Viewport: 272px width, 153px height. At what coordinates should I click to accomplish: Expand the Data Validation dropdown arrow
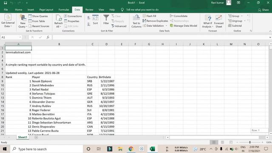[166, 25]
